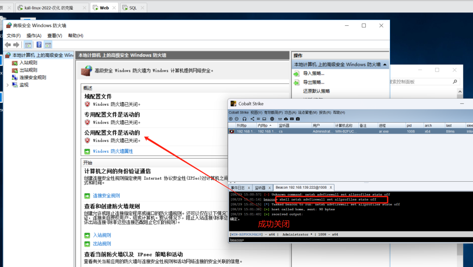Click the beacon> command input field

coord(358,240)
